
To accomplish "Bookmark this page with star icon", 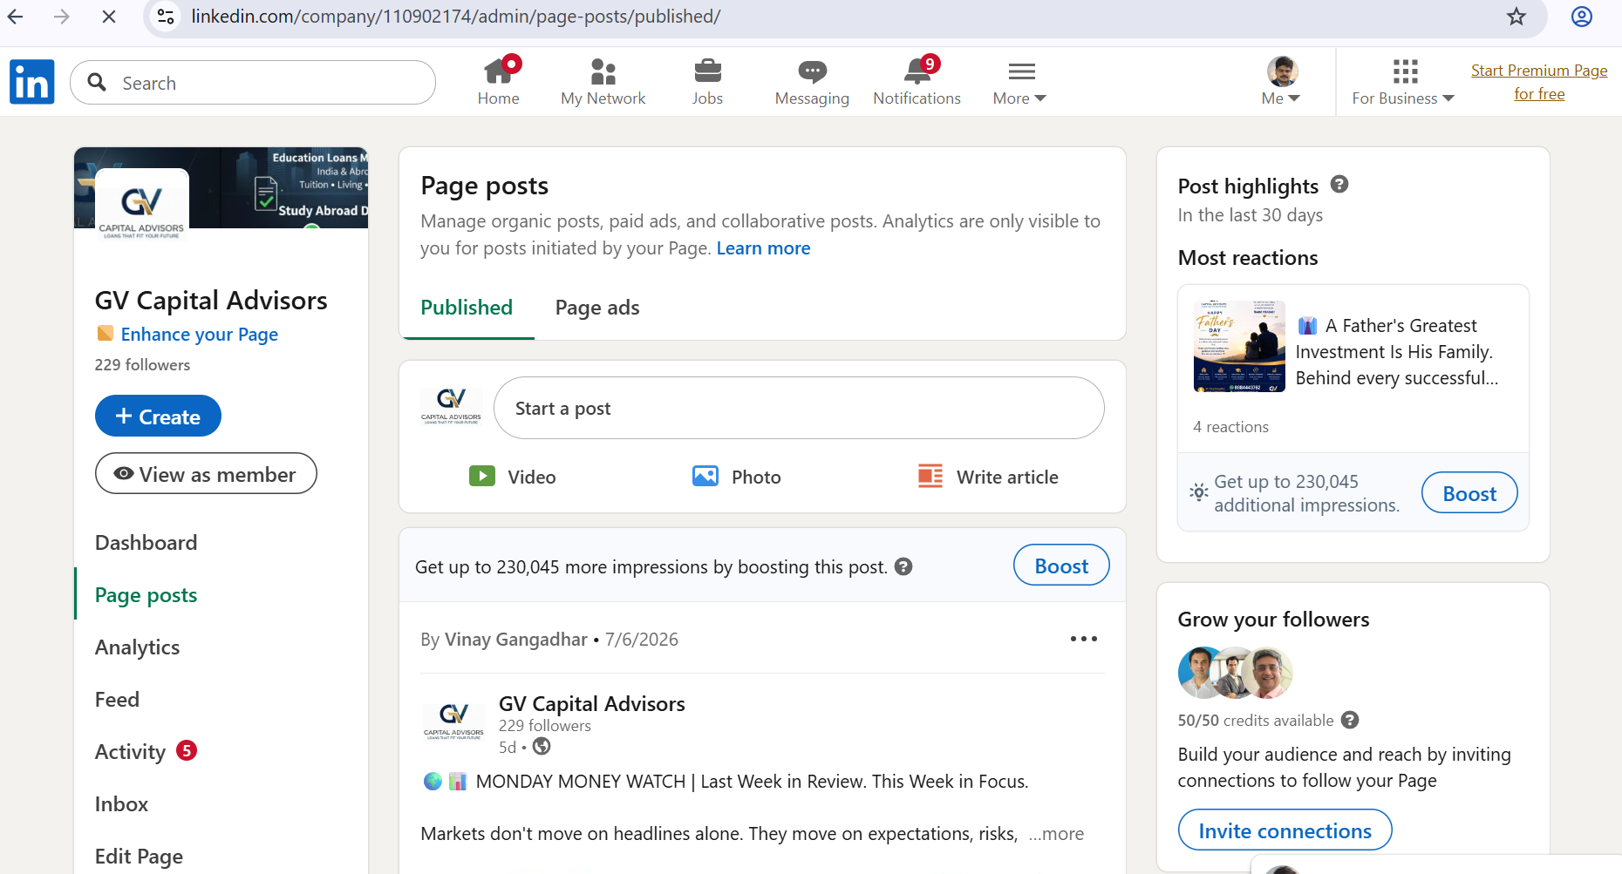I will pyautogui.click(x=1516, y=17).
